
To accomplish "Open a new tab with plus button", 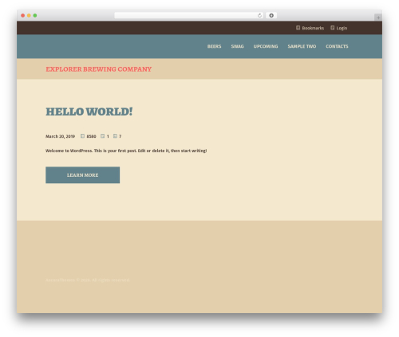I will [x=378, y=18].
